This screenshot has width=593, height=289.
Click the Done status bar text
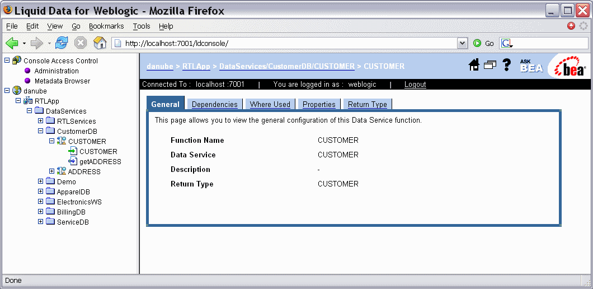click(x=13, y=280)
